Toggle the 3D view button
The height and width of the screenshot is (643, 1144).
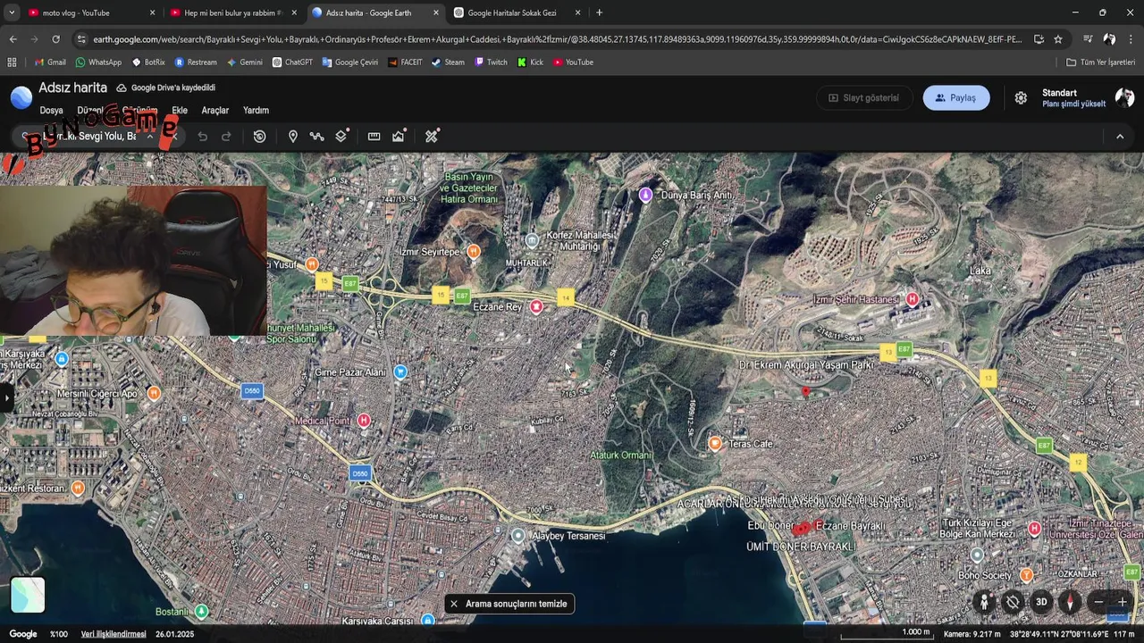point(1041,602)
